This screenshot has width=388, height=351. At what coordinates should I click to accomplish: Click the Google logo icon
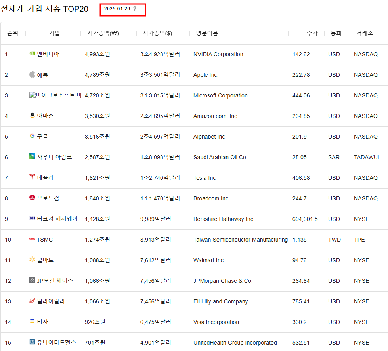[x=32, y=135]
